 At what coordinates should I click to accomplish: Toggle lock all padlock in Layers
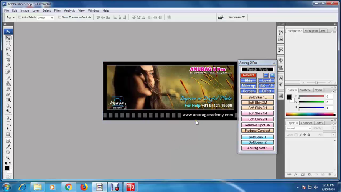[309, 135]
